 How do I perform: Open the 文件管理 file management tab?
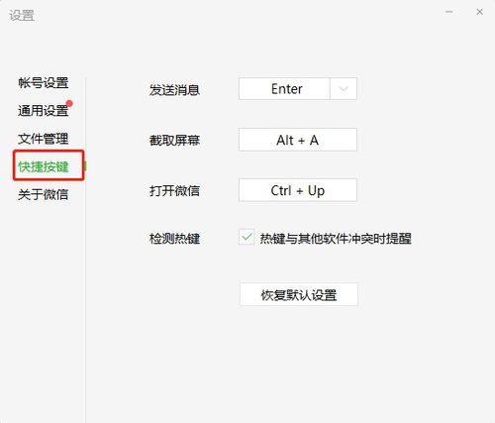44,139
